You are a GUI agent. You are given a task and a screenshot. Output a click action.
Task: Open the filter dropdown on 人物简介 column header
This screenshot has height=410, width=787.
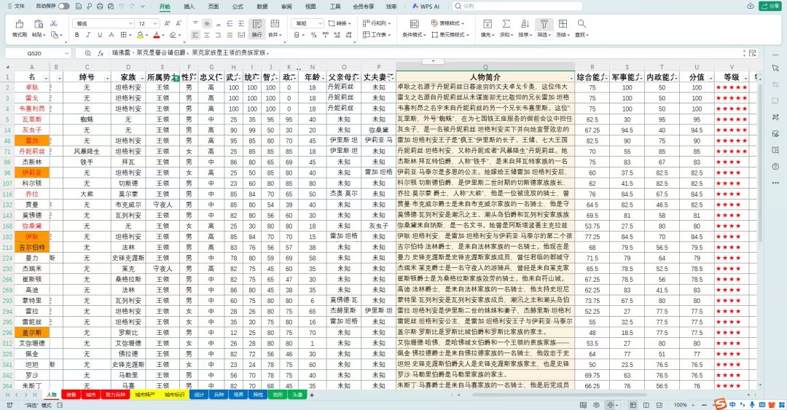click(571, 78)
